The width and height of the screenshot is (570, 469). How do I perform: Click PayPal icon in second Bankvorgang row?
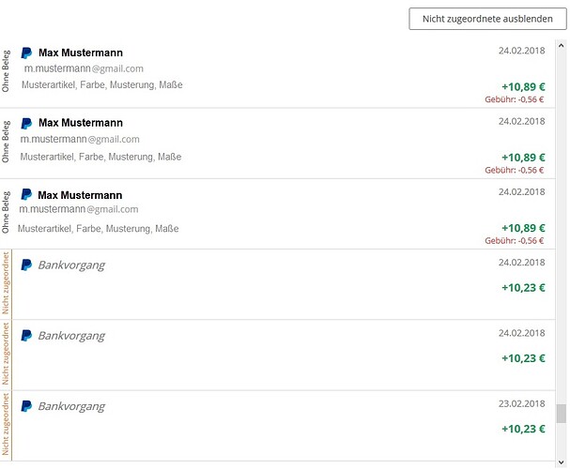point(26,336)
